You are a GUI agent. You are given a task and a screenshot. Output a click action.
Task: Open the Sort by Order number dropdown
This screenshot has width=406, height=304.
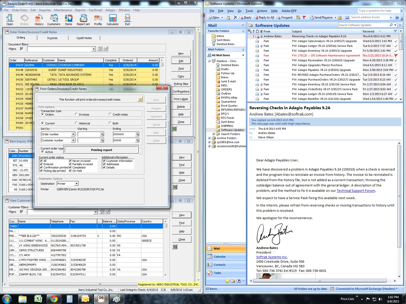[73, 134]
